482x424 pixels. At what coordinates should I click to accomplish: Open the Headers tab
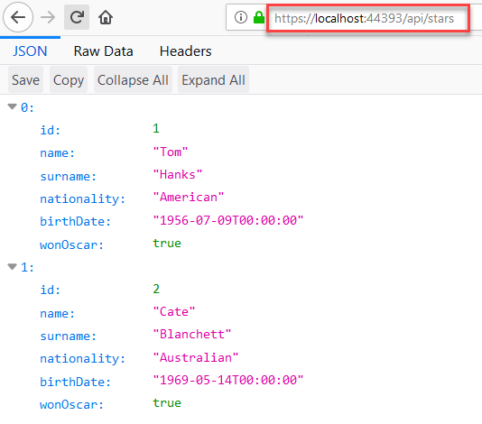(x=185, y=51)
